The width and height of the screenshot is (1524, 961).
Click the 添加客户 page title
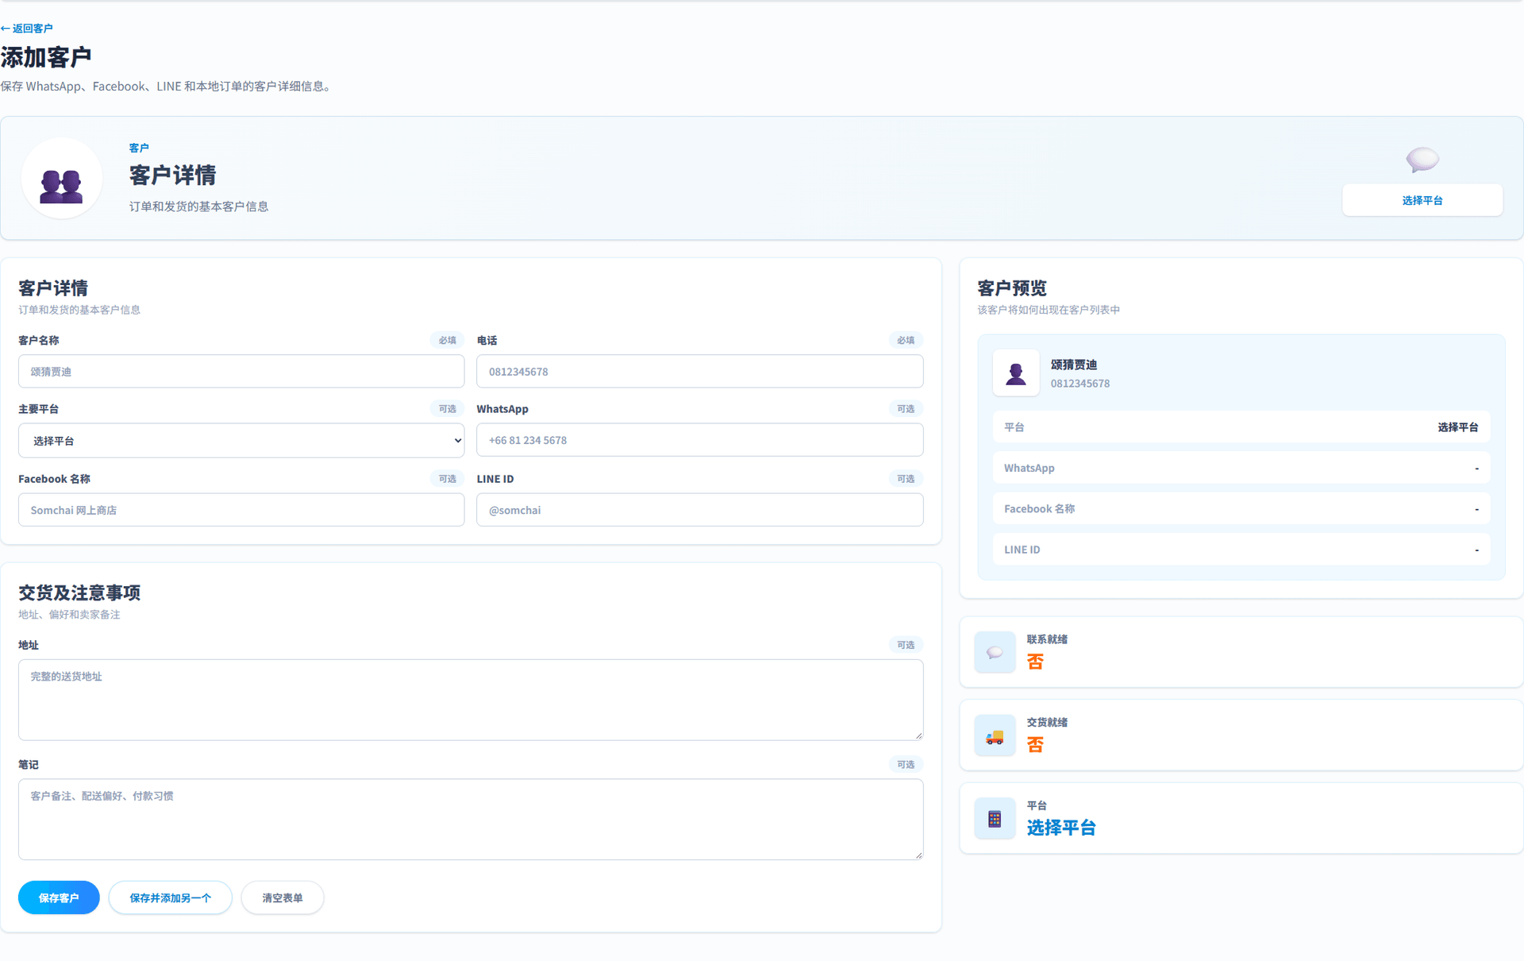click(x=46, y=57)
